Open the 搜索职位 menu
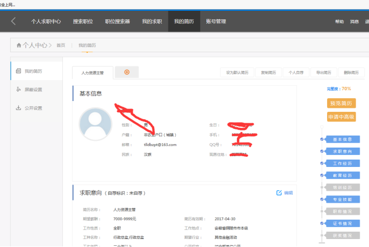369x247 pixels. pyautogui.click(x=83, y=22)
